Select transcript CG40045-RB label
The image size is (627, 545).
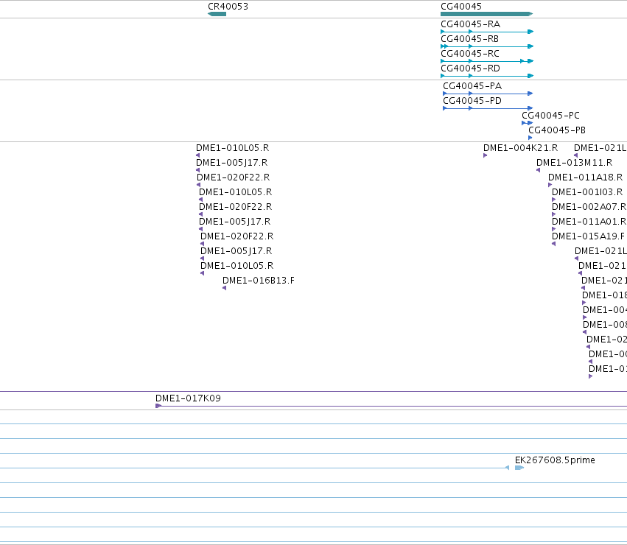pos(469,39)
